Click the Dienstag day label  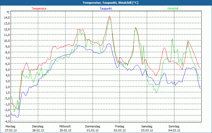[x=38, y=127]
